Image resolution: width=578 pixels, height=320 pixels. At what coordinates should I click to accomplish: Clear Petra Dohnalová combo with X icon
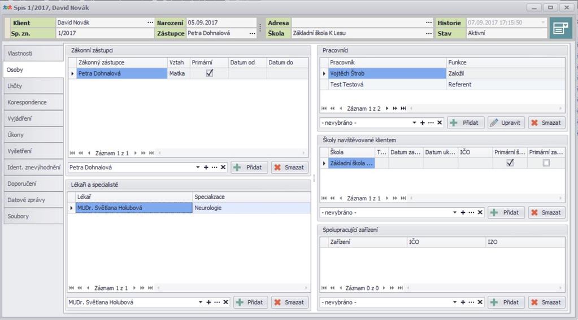tap(223, 167)
